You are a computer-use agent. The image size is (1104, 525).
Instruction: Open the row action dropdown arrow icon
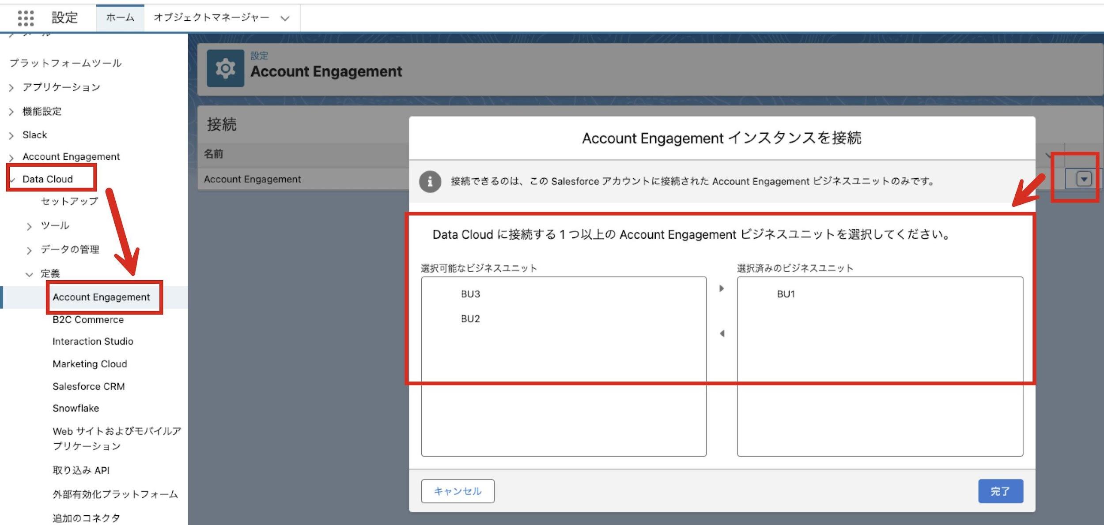coord(1084,179)
